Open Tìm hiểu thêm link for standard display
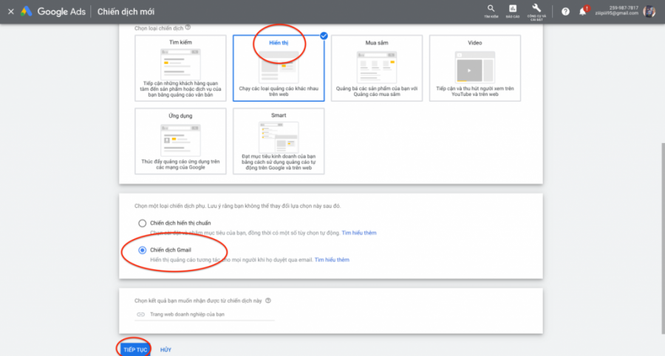The image size is (665, 356). (x=359, y=233)
